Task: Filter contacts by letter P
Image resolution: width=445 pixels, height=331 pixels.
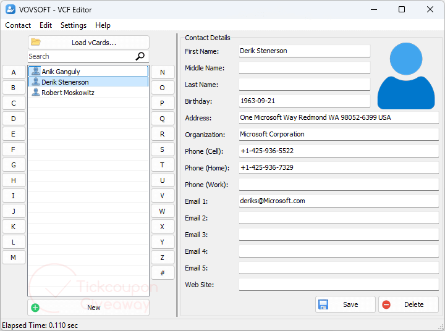Action: pos(163,103)
